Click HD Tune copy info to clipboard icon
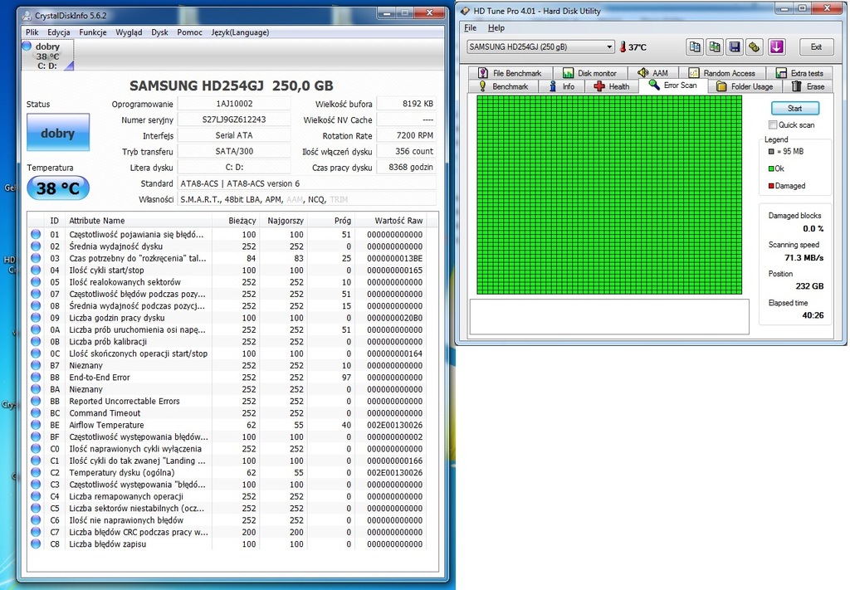This screenshot has width=850, height=590. click(x=695, y=47)
